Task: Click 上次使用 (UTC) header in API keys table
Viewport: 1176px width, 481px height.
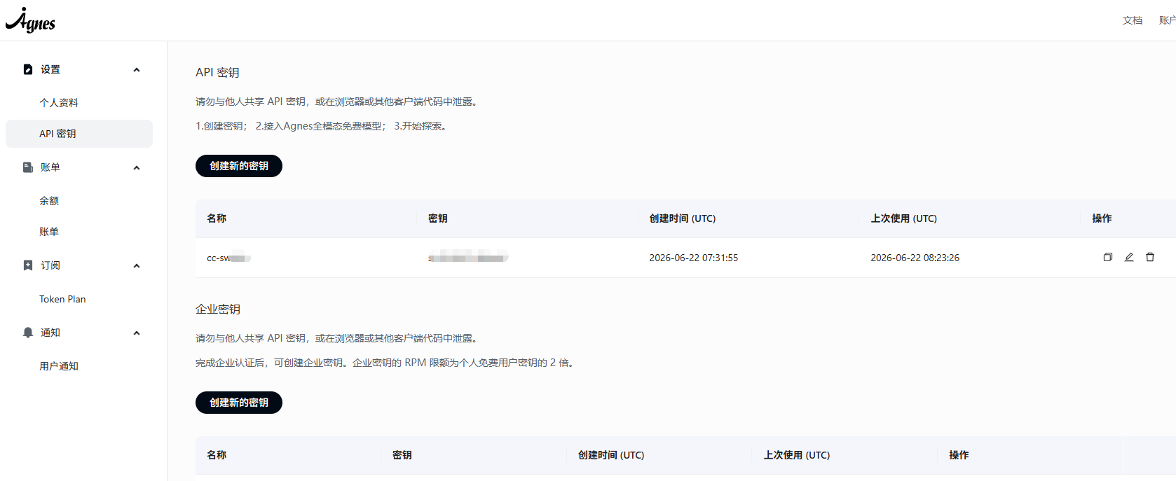Action: click(x=904, y=218)
